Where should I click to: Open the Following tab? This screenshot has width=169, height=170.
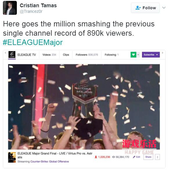[112, 55]
